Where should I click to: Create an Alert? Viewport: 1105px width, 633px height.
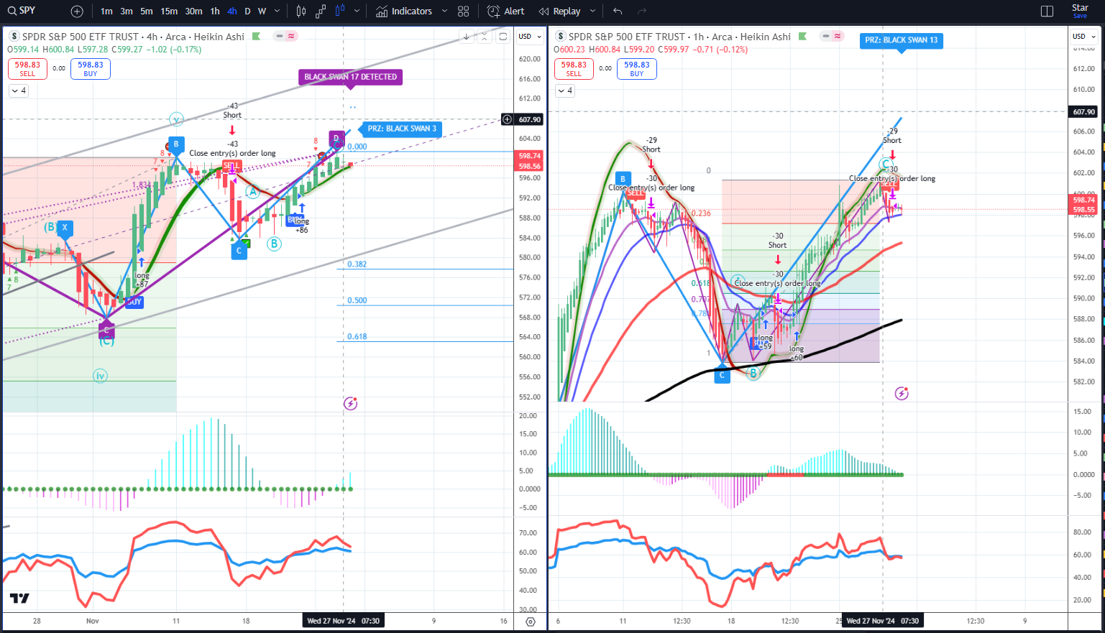tap(506, 11)
